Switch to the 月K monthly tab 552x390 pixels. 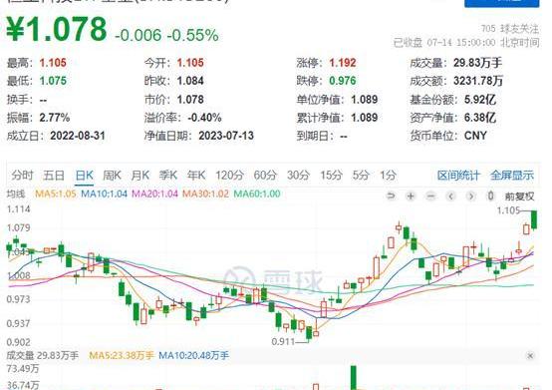pyautogui.click(x=140, y=176)
